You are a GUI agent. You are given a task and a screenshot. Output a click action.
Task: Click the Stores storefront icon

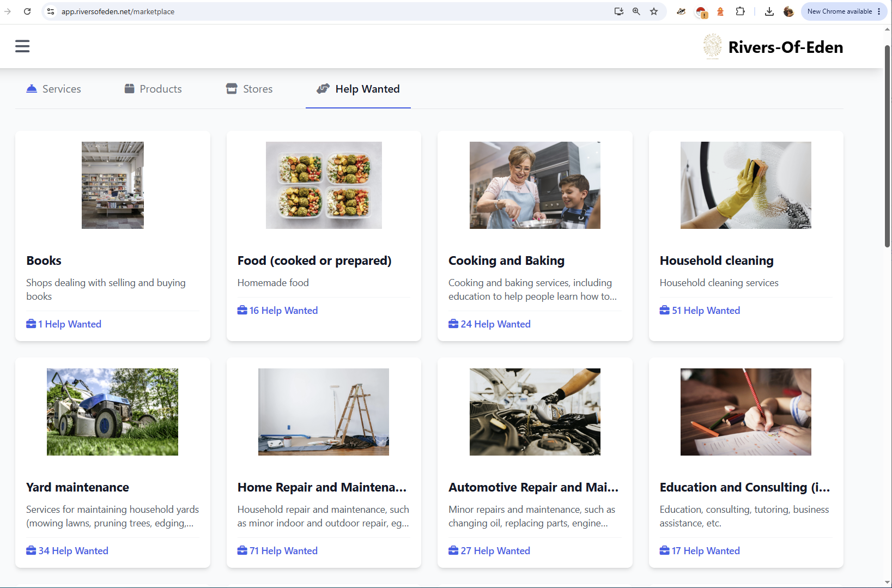(x=232, y=89)
